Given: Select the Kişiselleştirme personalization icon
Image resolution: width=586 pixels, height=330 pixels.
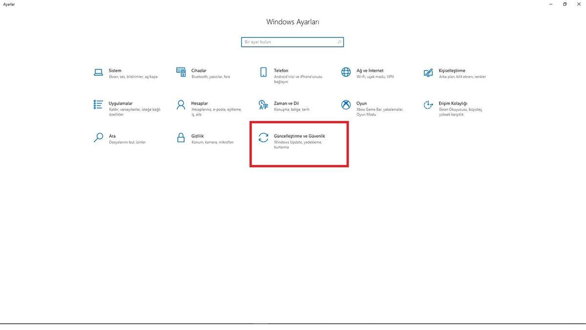Looking at the screenshot, I should [428, 72].
